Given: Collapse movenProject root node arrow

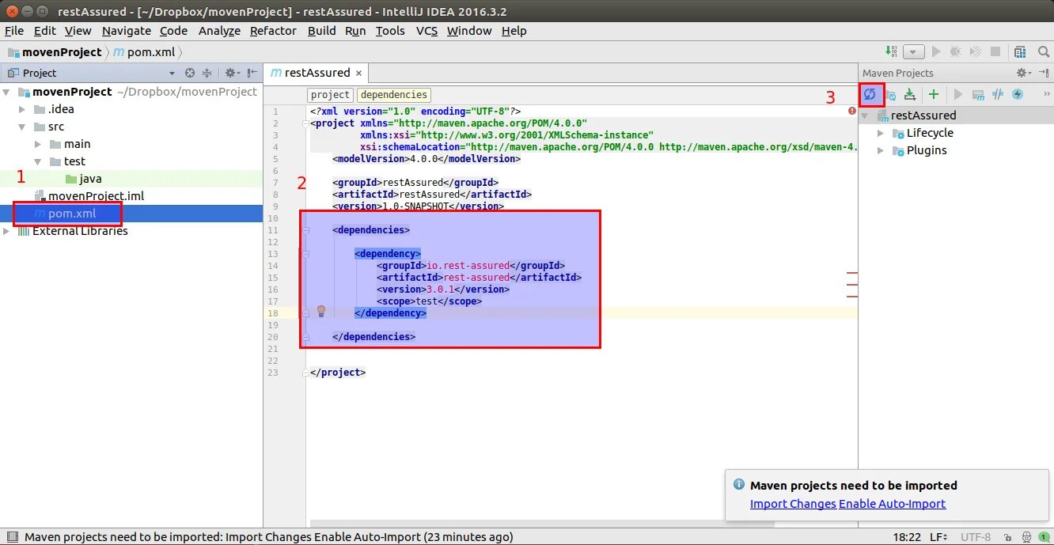Looking at the screenshot, I should (x=8, y=92).
